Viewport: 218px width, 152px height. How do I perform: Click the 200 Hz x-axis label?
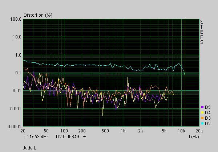coord(82,131)
